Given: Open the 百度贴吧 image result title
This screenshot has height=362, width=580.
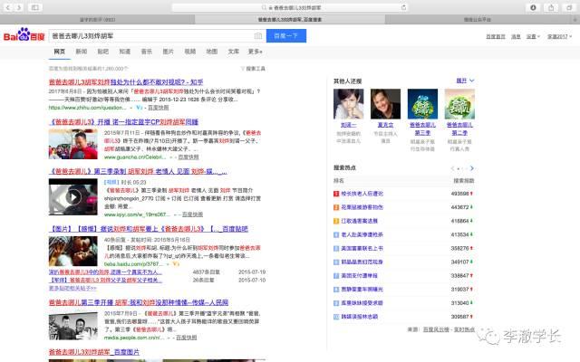Looking at the screenshot, I should (149, 229).
